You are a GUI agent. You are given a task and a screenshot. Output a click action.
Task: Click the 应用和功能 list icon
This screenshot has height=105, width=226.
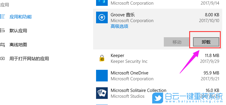click(2, 17)
